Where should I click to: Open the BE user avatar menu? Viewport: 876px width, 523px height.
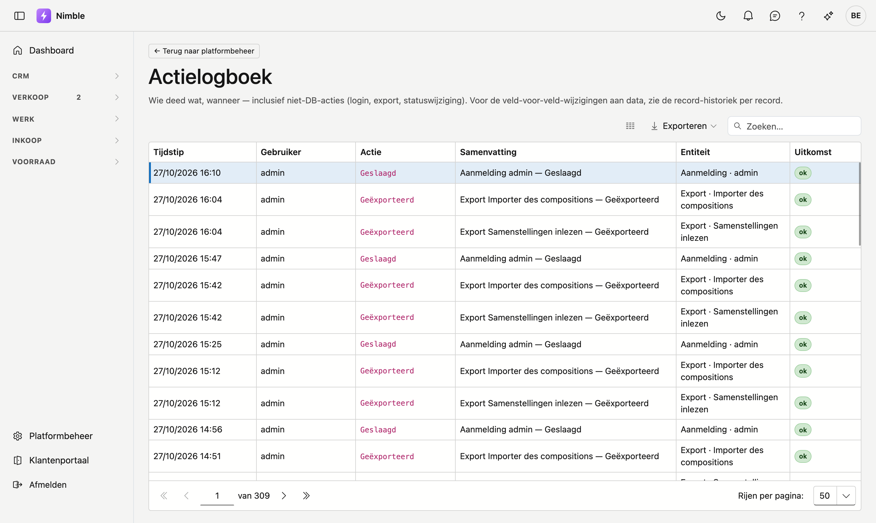click(x=856, y=16)
